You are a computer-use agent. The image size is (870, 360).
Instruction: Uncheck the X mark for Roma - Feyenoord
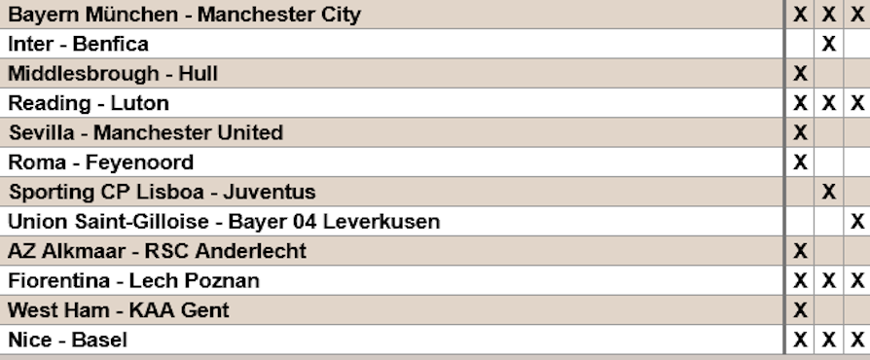pos(800,162)
